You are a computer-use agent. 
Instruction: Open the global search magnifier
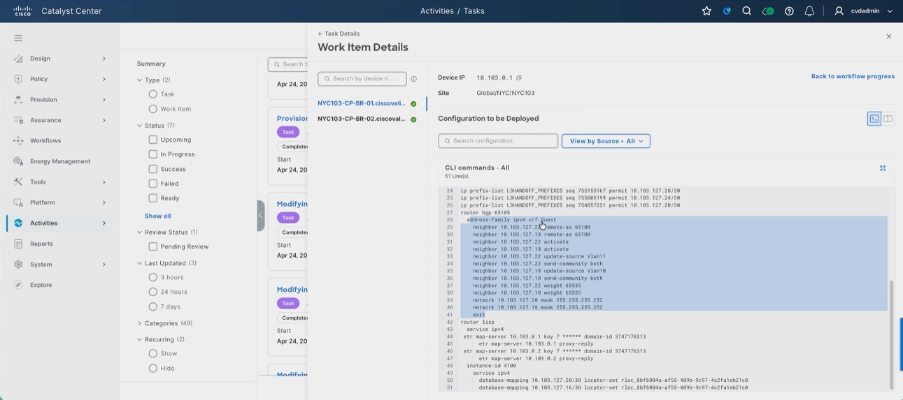pyautogui.click(x=747, y=11)
